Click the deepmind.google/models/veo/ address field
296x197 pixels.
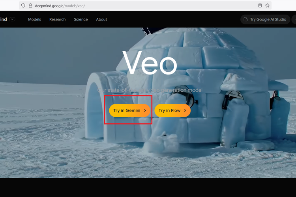click(145, 6)
